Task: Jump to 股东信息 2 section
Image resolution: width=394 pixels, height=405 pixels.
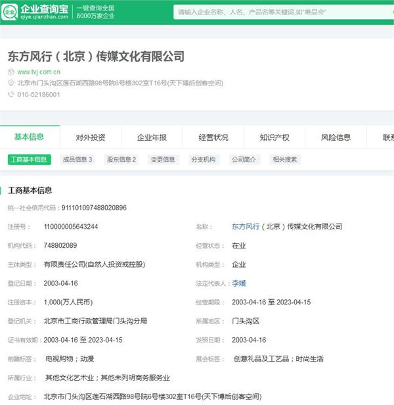Action: click(x=121, y=160)
